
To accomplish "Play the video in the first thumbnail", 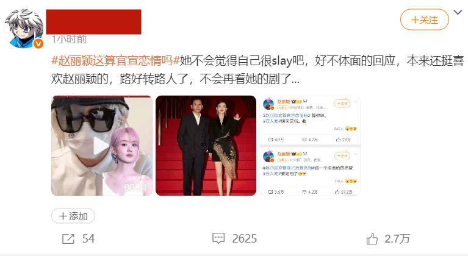I will pos(102,146).
